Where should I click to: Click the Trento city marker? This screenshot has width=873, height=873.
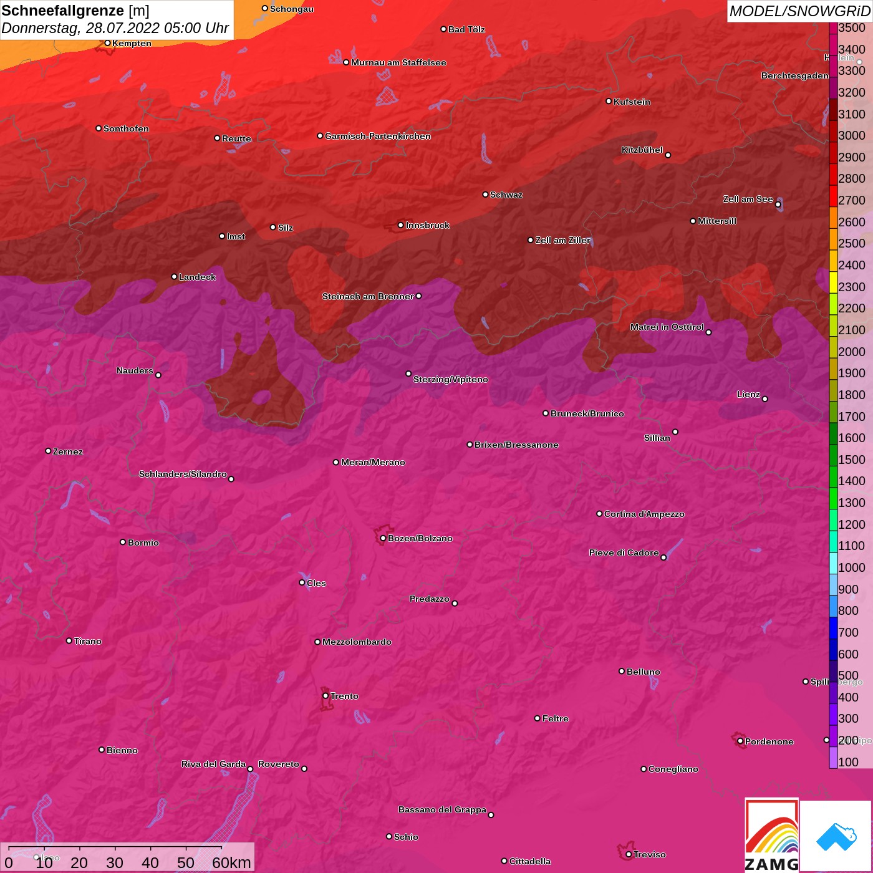[x=326, y=696]
